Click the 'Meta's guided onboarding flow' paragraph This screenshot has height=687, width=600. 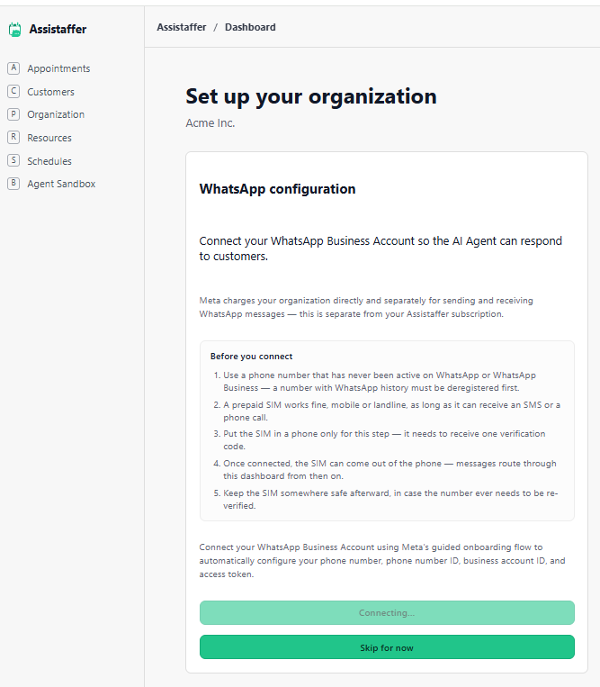pyautogui.click(x=382, y=560)
